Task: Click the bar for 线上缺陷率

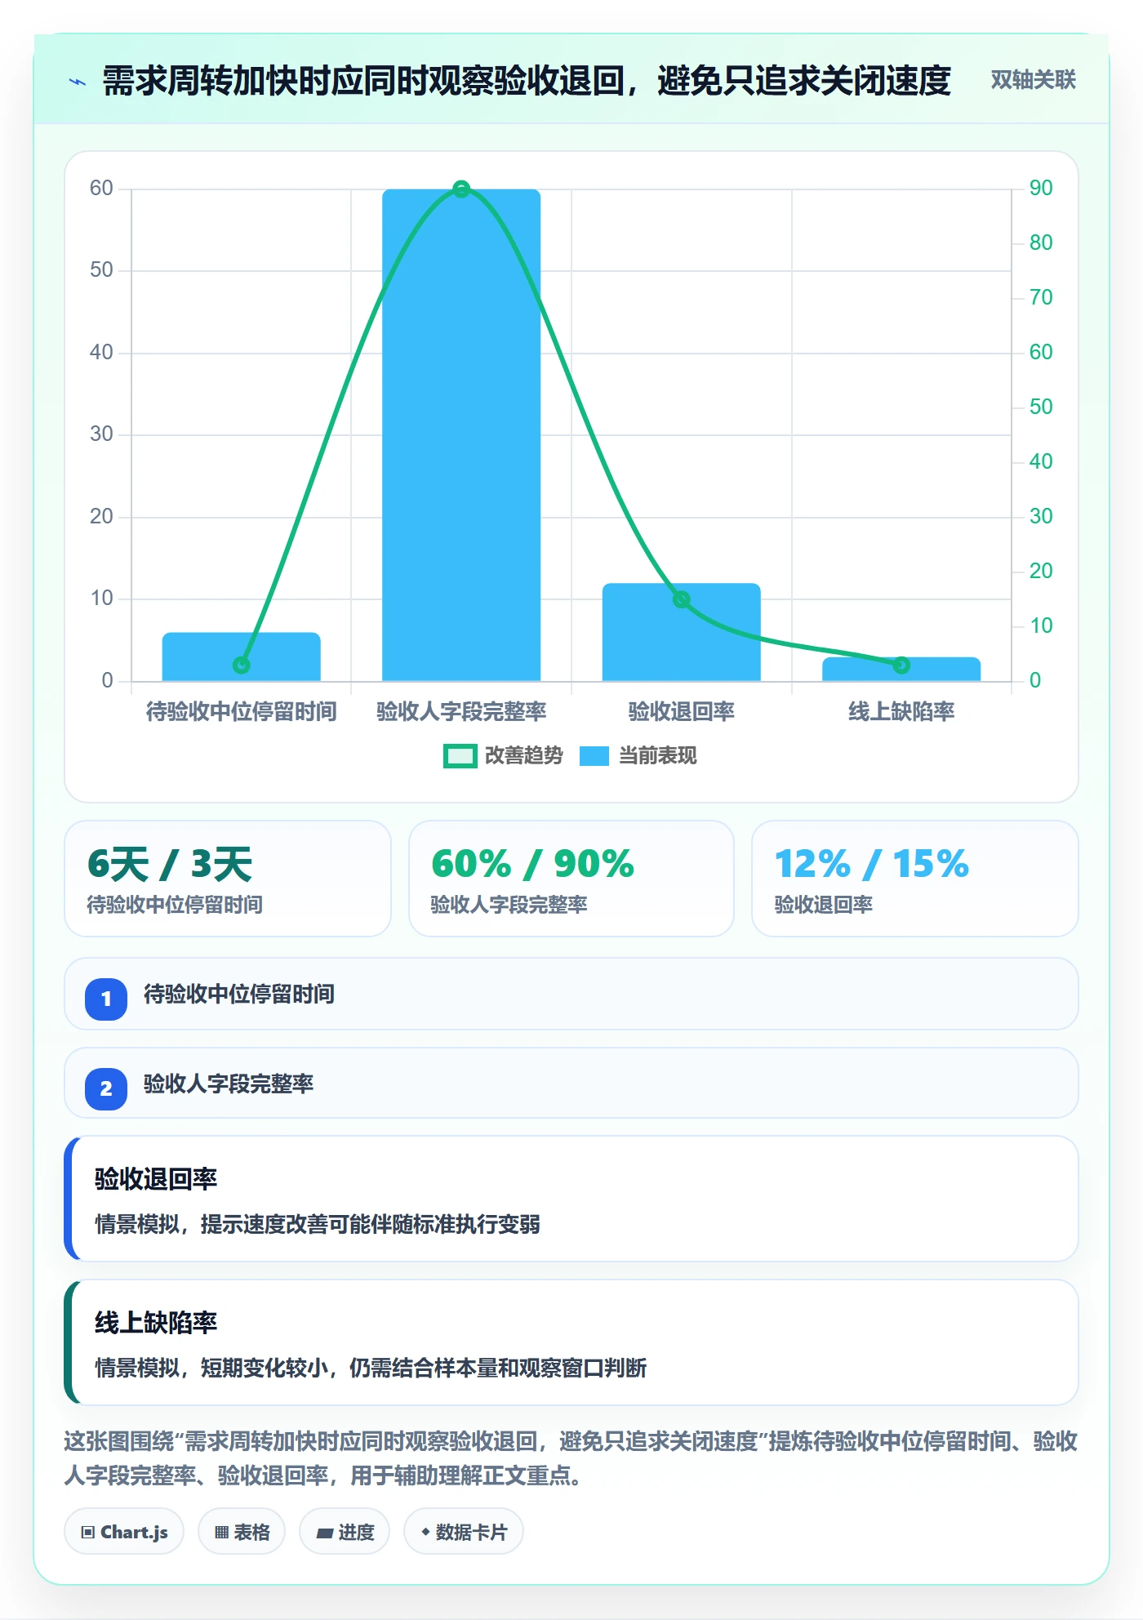Action: [x=901, y=669]
